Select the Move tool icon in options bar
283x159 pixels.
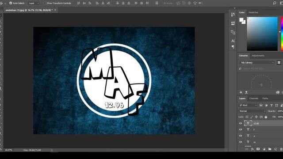coord(1,3)
